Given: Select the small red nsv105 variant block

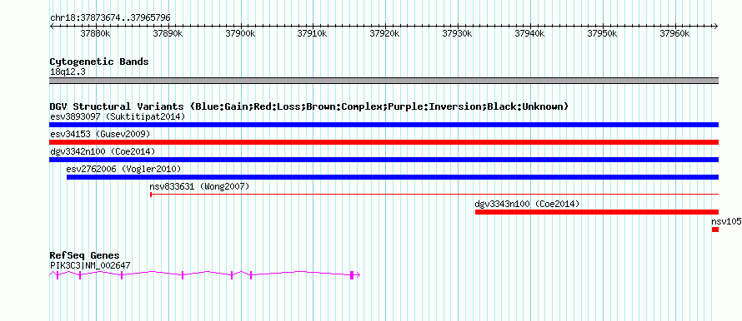Looking at the screenshot, I should coord(715,230).
